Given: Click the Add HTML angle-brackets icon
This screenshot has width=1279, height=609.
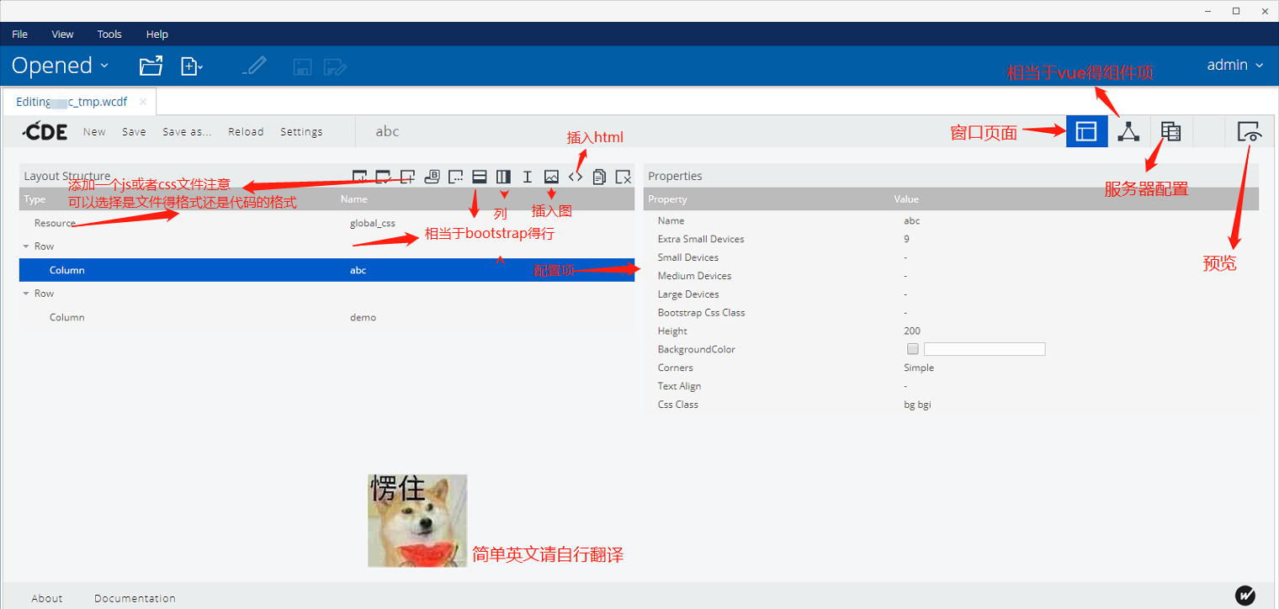Looking at the screenshot, I should (x=576, y=177).
